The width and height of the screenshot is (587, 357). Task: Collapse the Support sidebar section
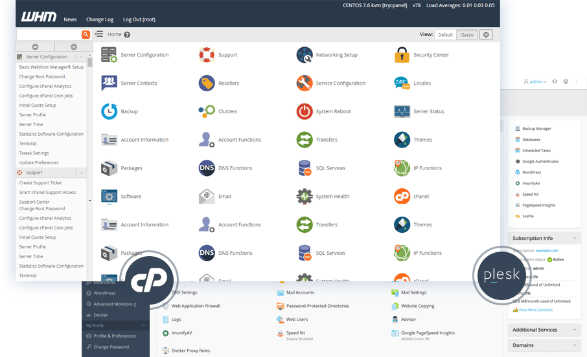point(81,173)
